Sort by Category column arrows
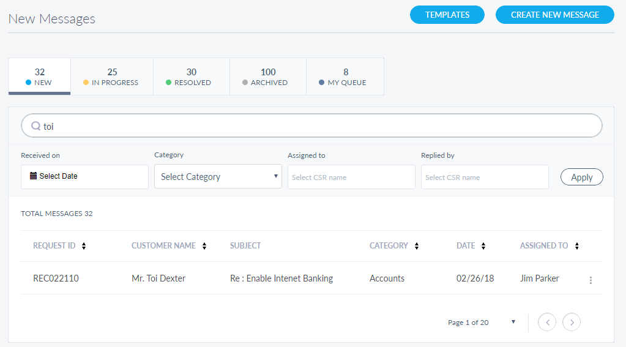Image resolution: width=626 pixels, height=347 pixels. pyautogui.click(x=417, y=246)
